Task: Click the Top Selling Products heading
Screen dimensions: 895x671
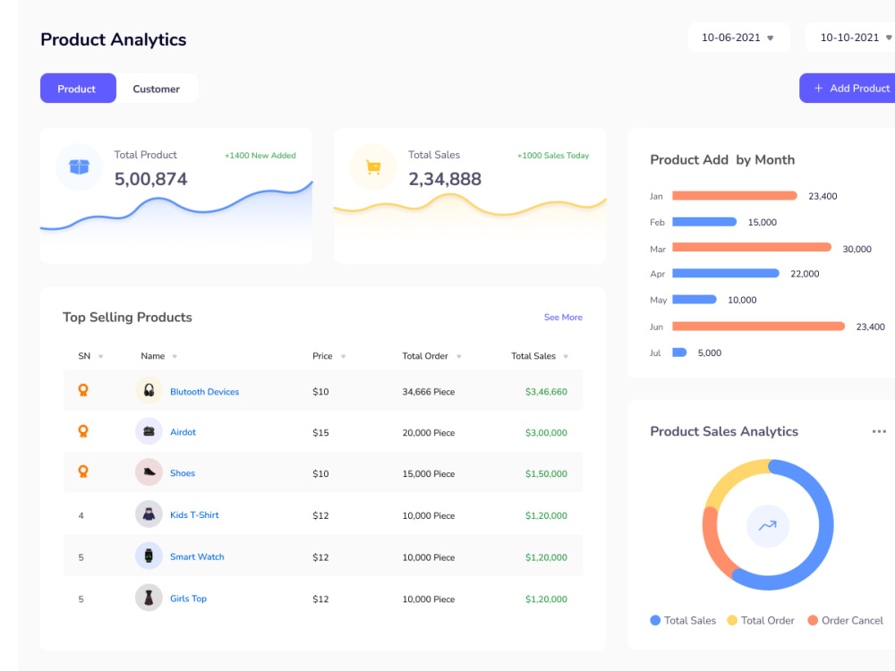Action: 127,318
